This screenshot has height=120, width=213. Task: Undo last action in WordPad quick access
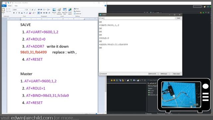coord(8,3)
